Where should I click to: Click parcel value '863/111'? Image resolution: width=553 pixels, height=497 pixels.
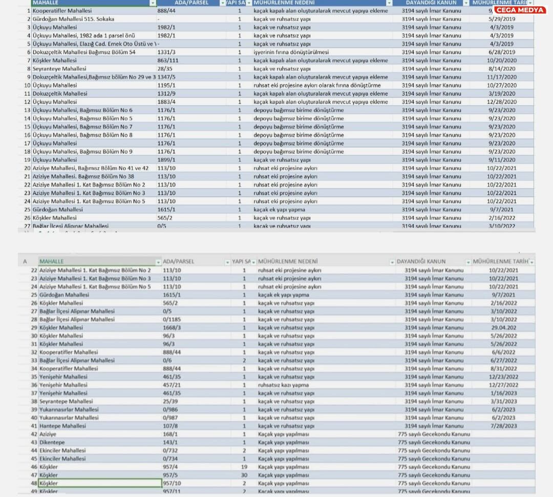pos(168,60)
